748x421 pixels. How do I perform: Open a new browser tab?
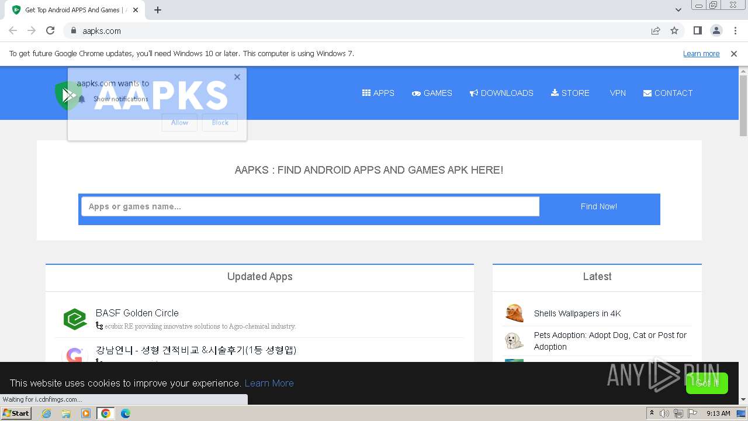(158, 10)
